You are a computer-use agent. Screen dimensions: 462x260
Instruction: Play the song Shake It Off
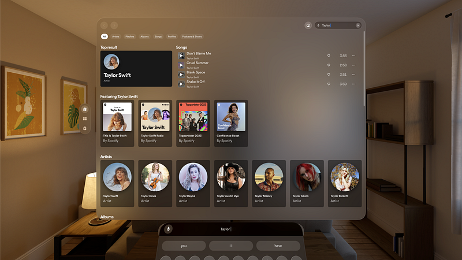tap(181, 84)
